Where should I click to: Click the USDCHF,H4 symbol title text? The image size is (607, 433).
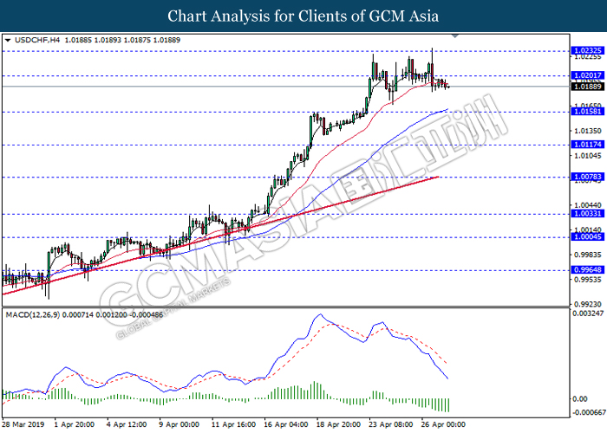point(37,40)
